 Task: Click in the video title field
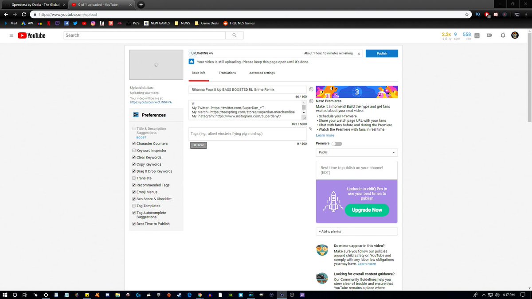coord(247,89)
